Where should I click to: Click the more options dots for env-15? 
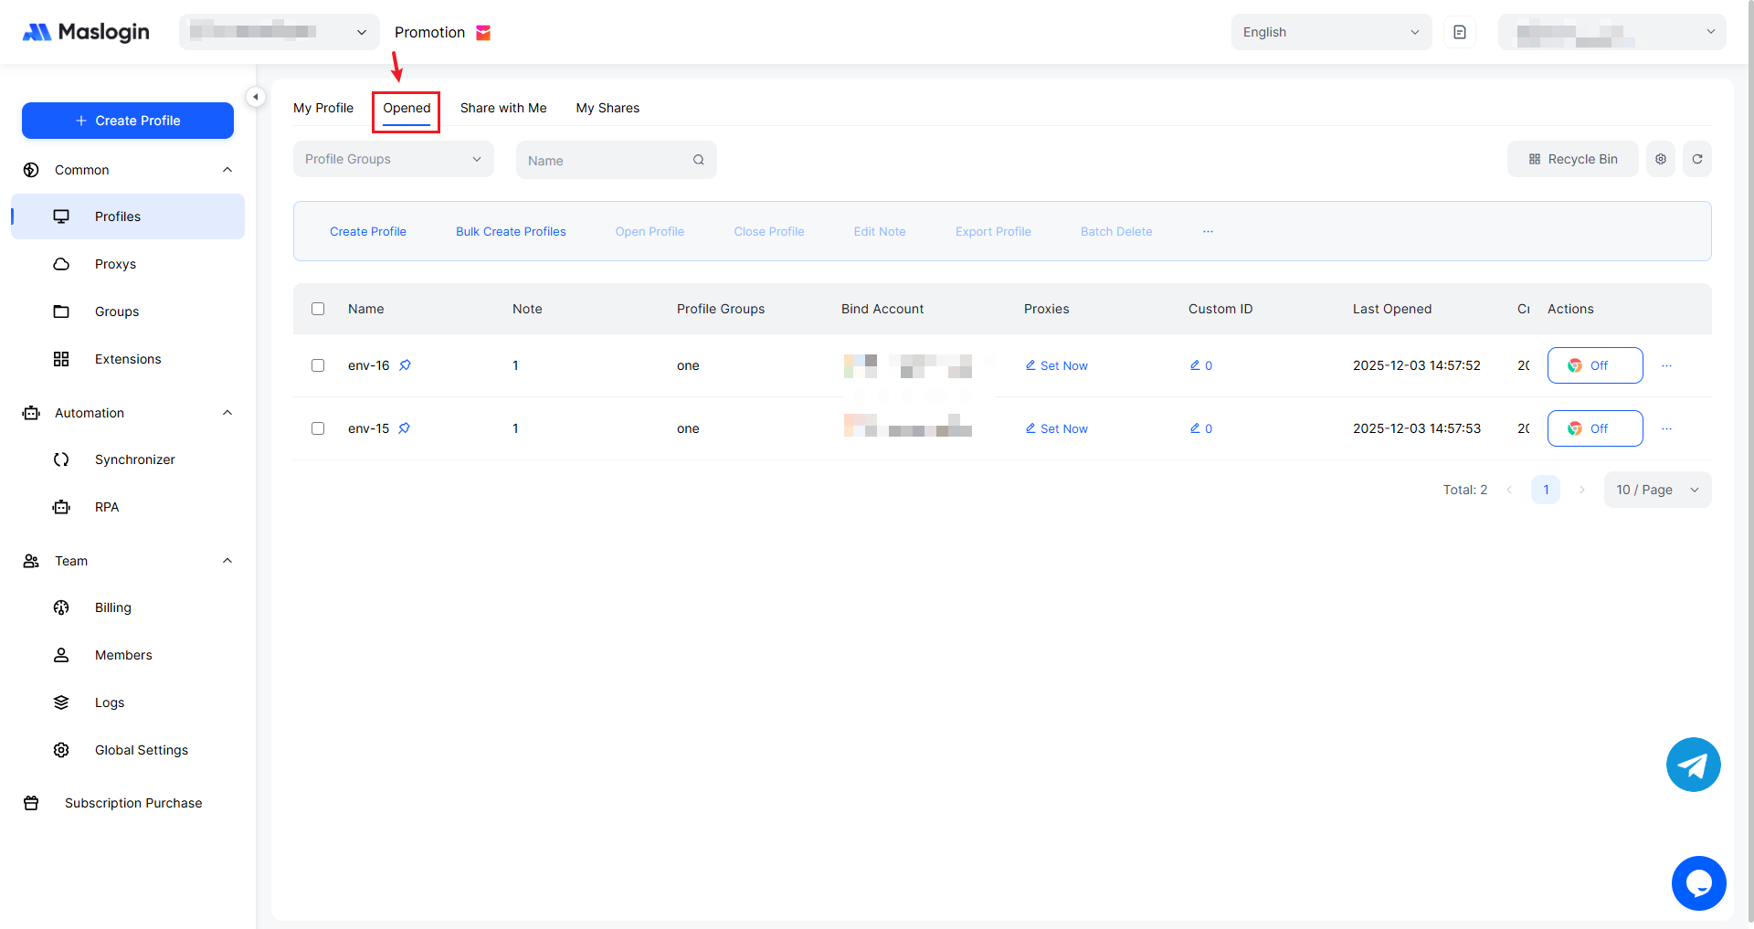(x=1666, y=428)
